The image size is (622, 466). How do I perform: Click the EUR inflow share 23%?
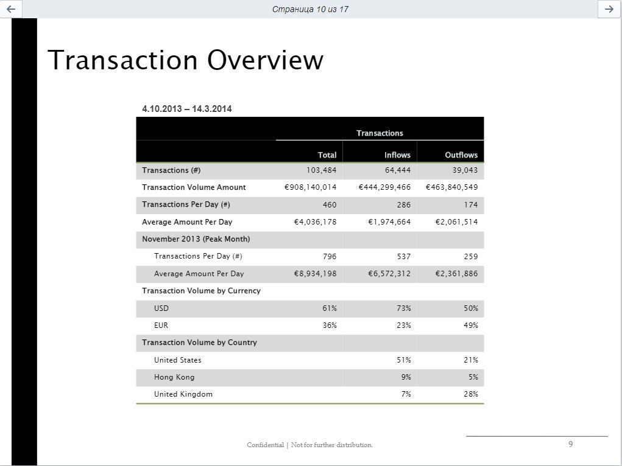pos(404,325)
